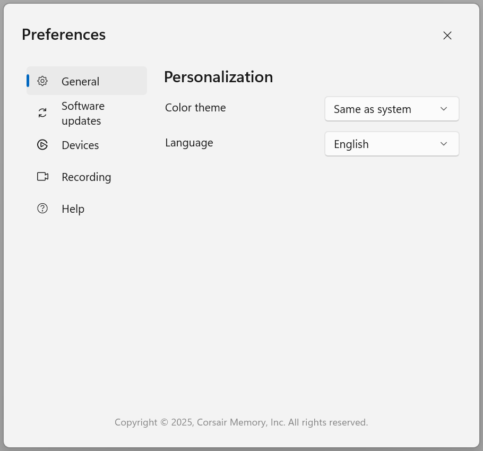Select the General tab in sidebar
Image resolution: width=483 pixels, height=451 pixels.
(80, 81)
